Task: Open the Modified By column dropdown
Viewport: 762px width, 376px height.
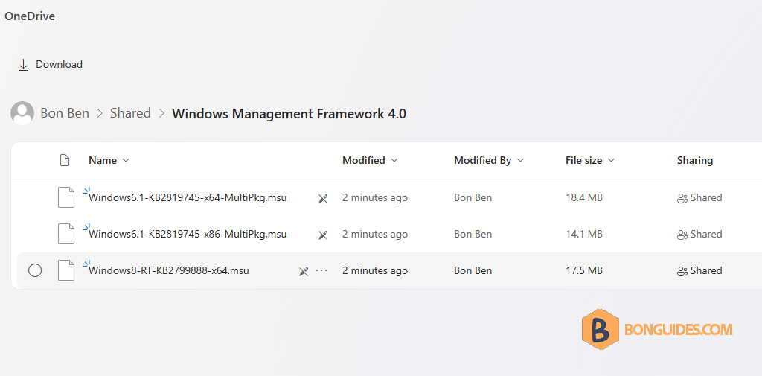Action: pos(520,161)
